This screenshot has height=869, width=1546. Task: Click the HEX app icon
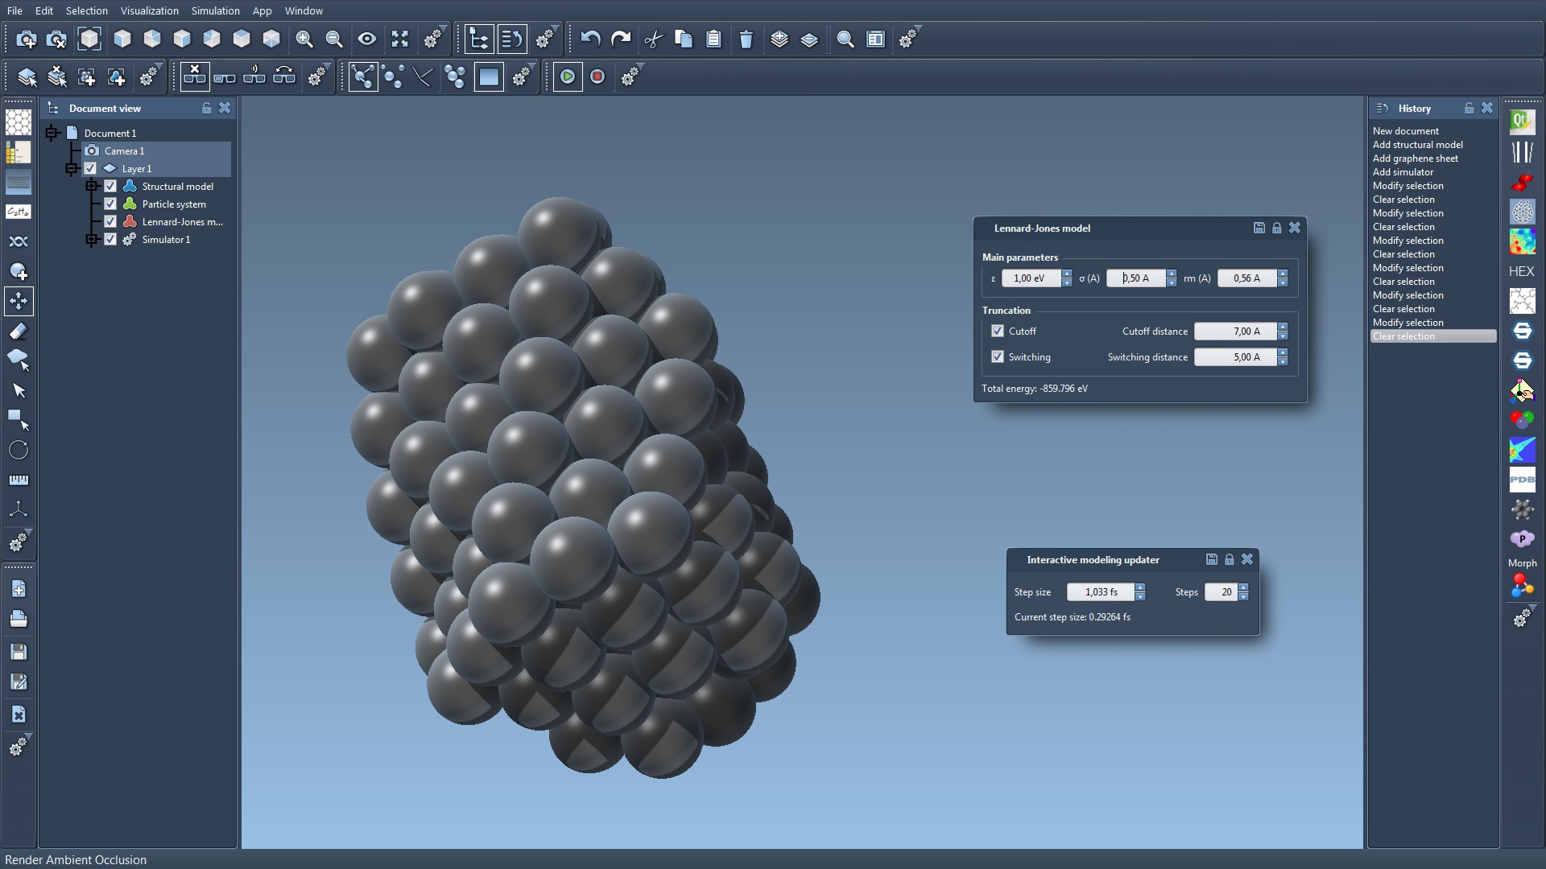tap(1521, 271)
